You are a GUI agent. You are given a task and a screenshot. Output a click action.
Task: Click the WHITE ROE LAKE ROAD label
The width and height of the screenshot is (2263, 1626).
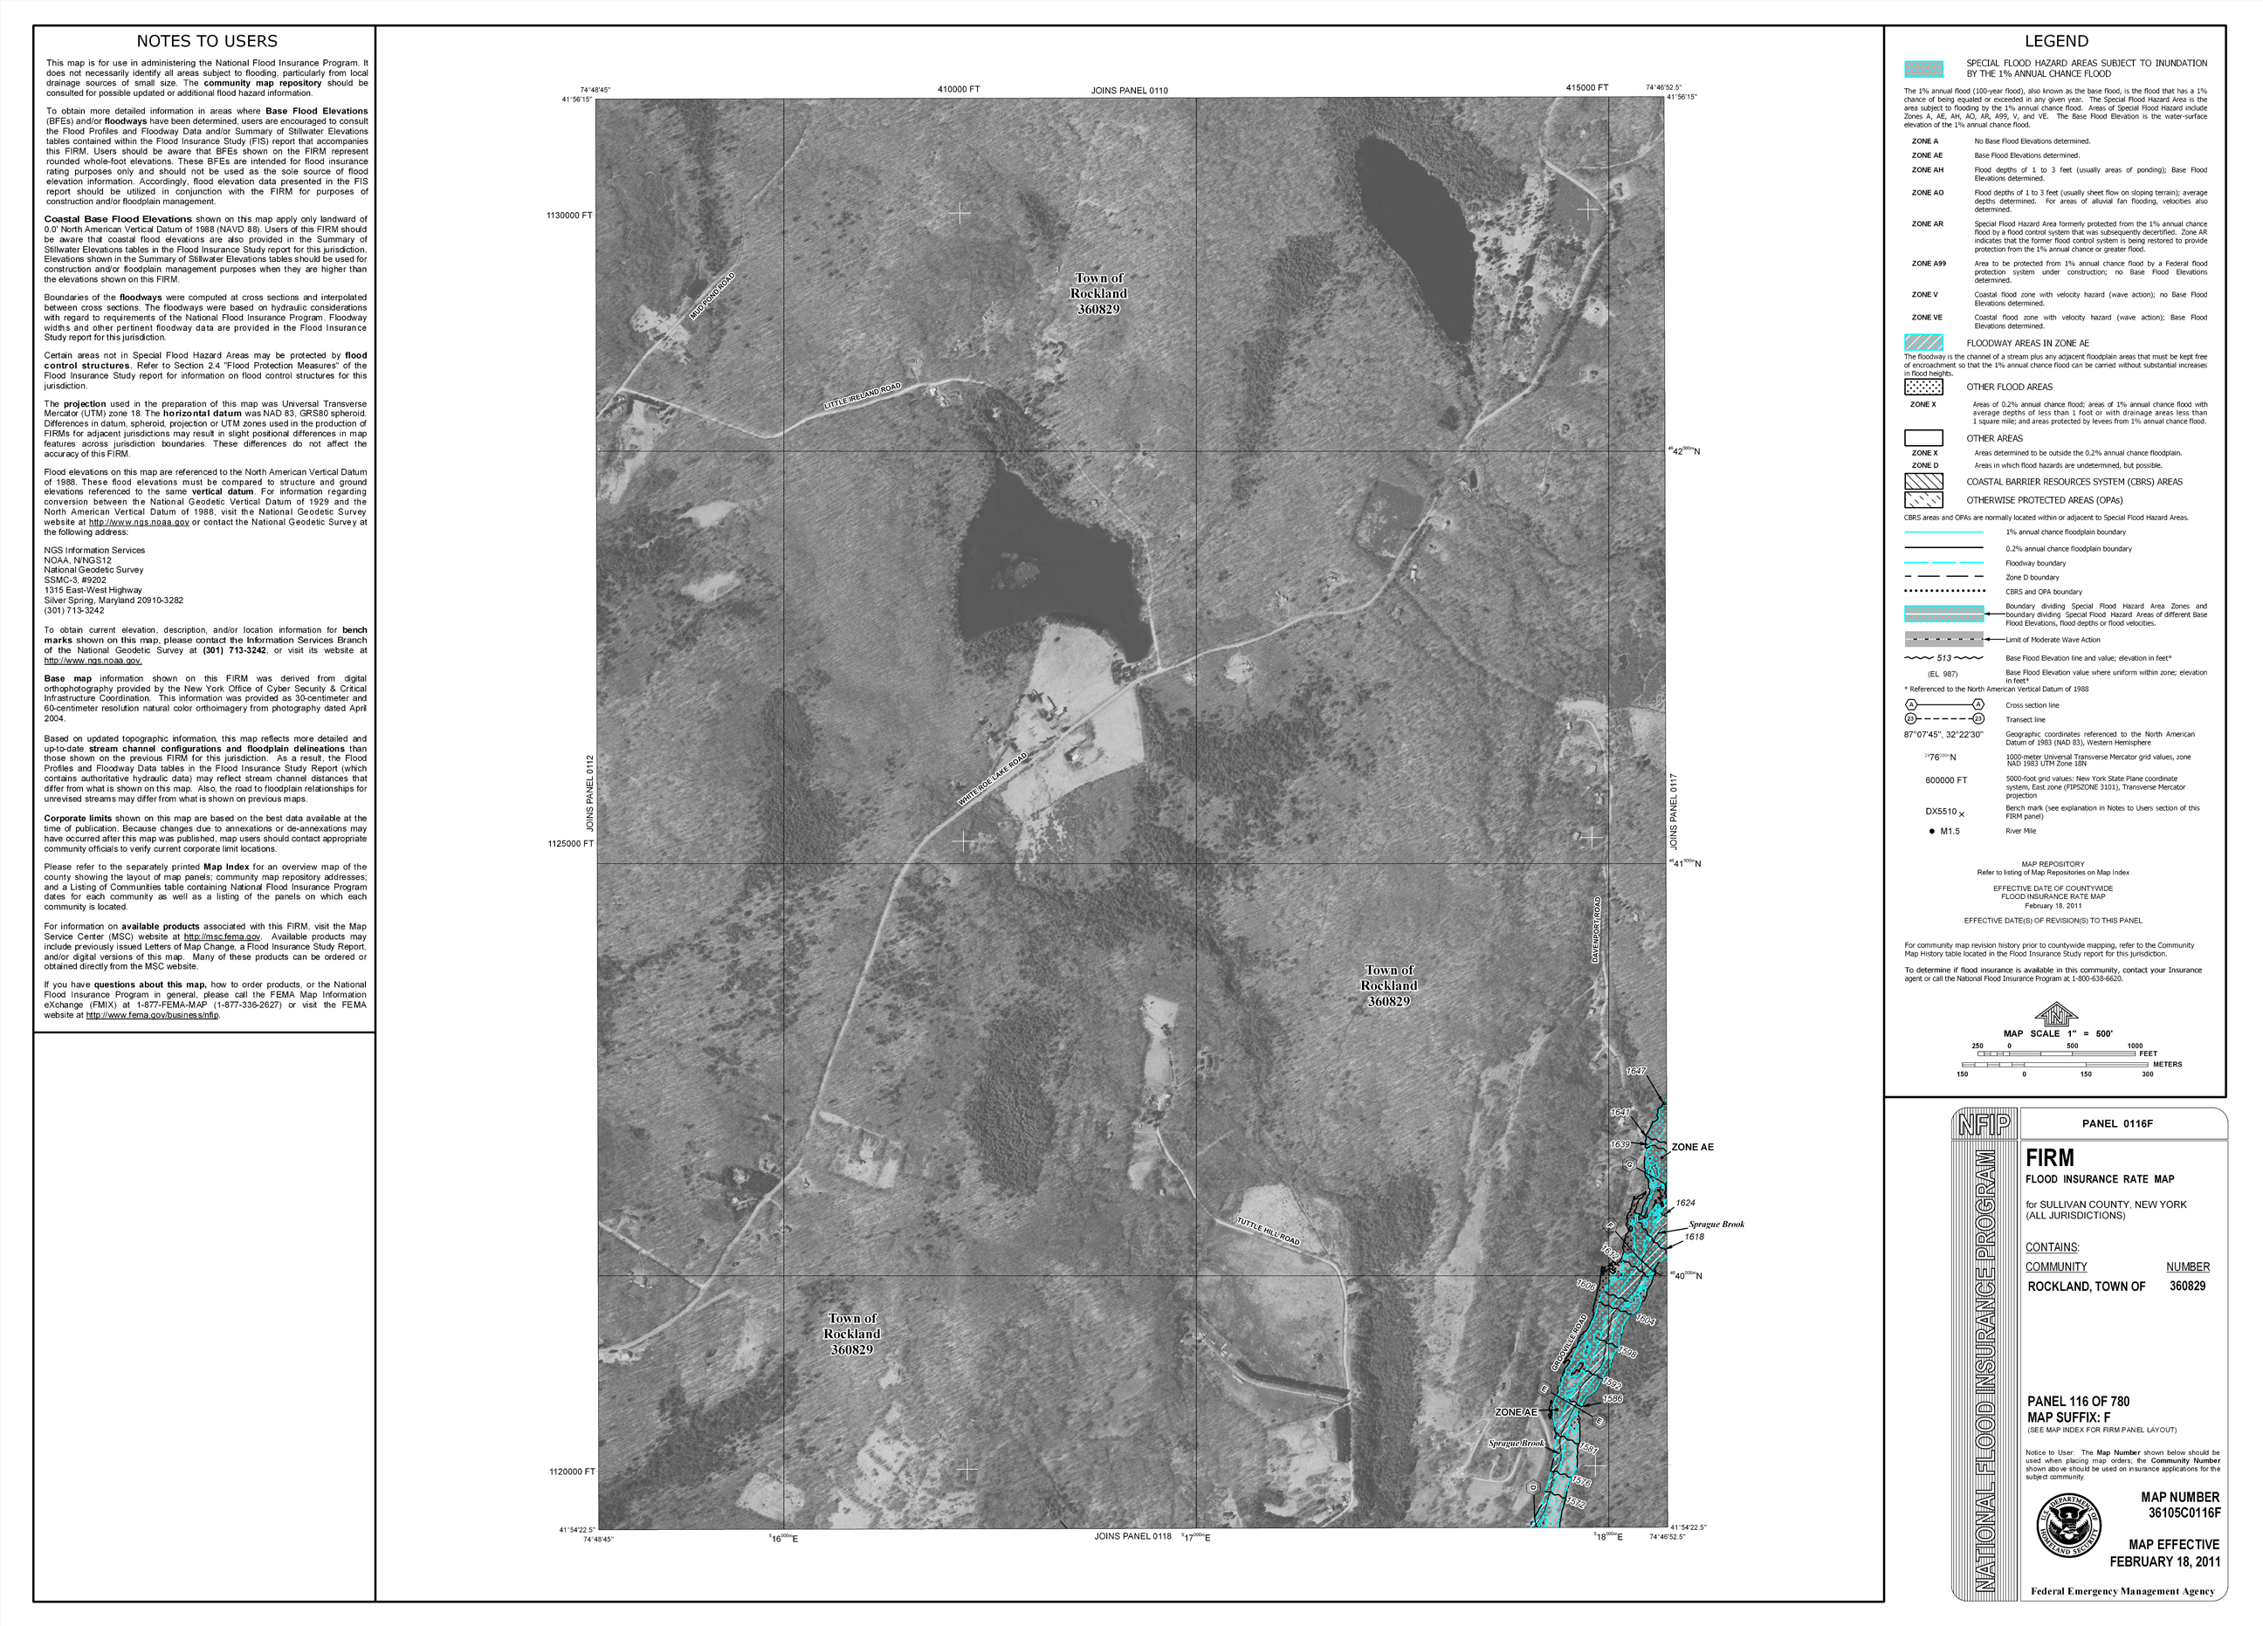coord(992,780)
